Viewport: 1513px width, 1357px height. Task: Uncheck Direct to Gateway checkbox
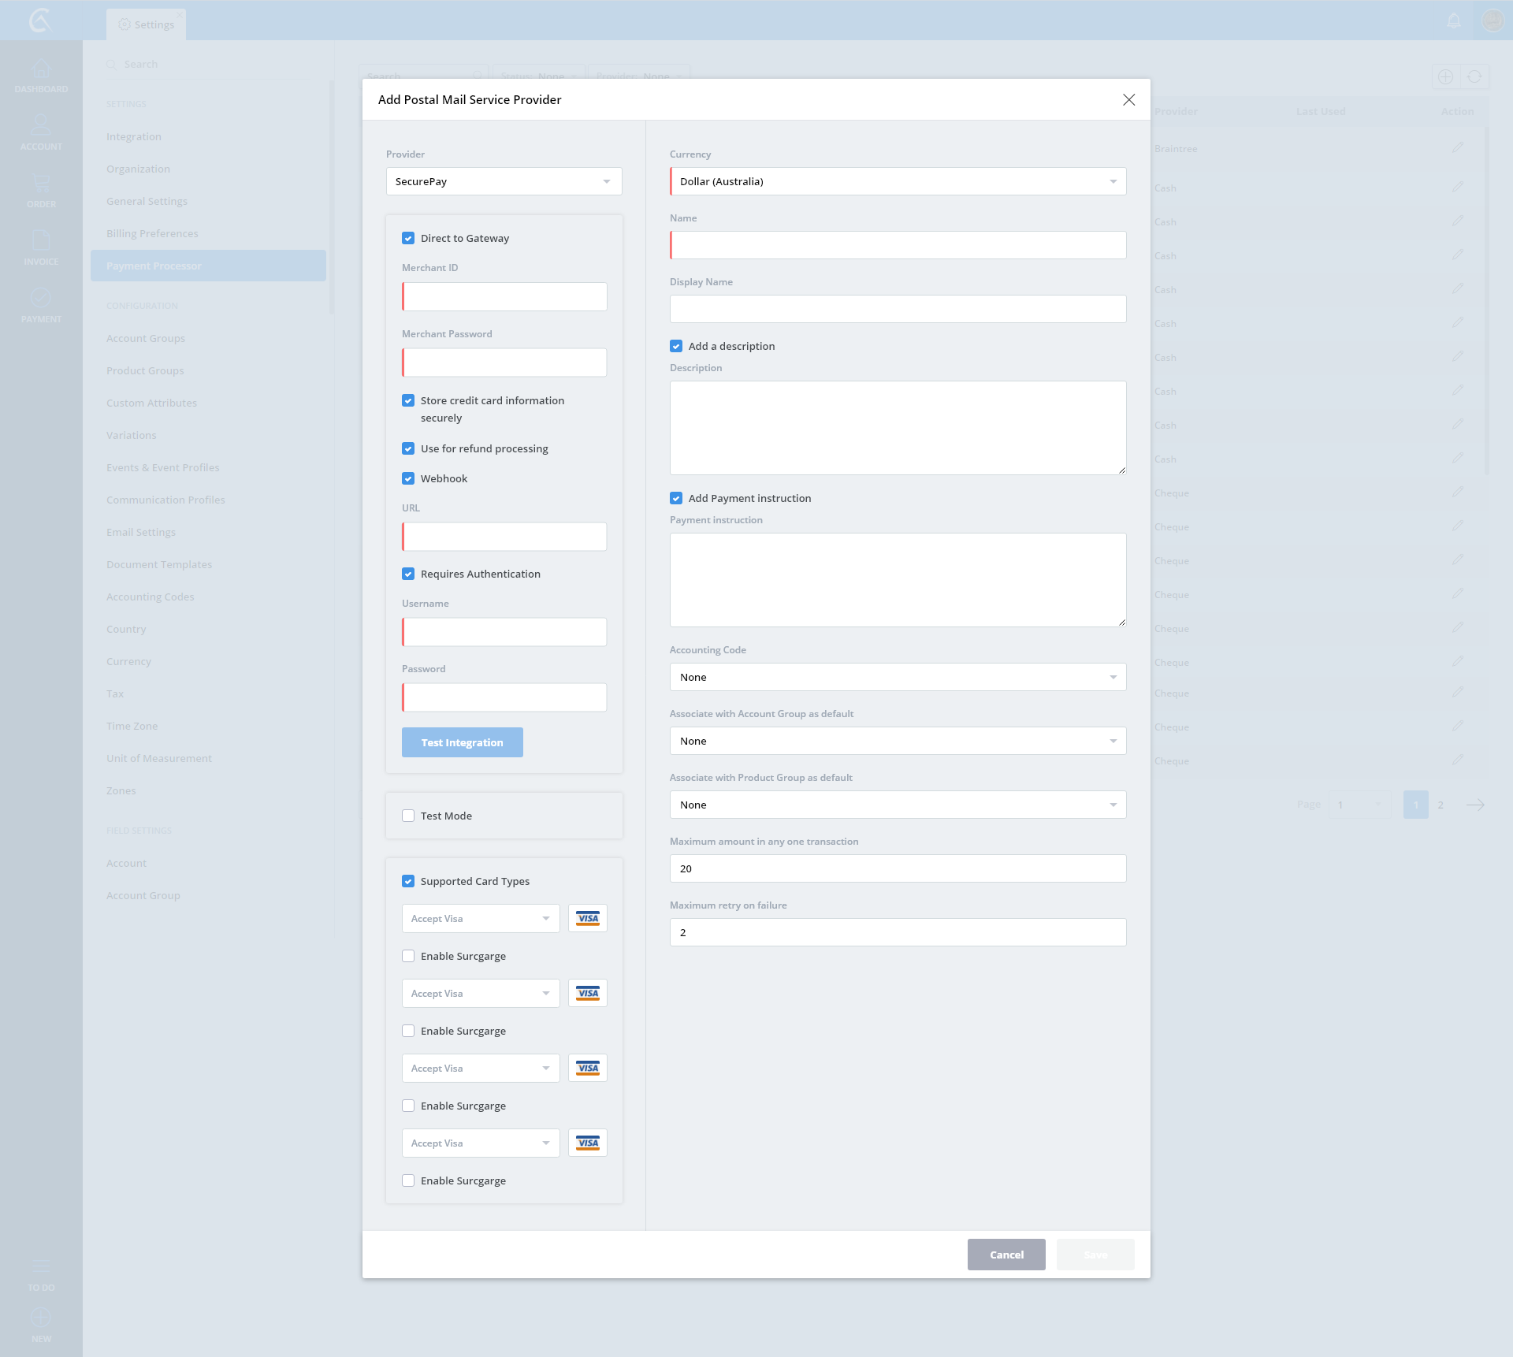point(408,238)
